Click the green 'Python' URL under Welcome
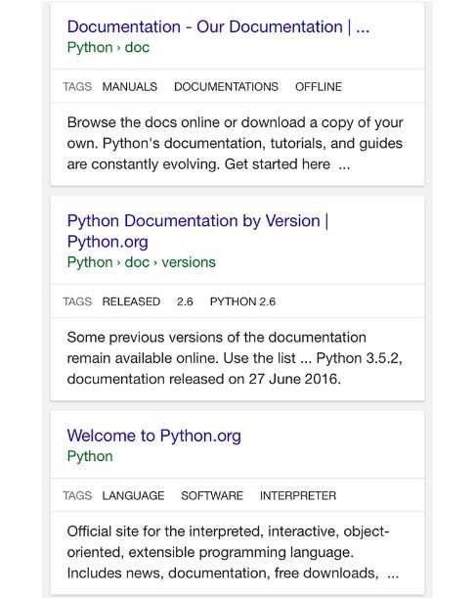Image resolution: width=475 pixels, height=598 pixels. pyautogui.click(x=90, y=456)
